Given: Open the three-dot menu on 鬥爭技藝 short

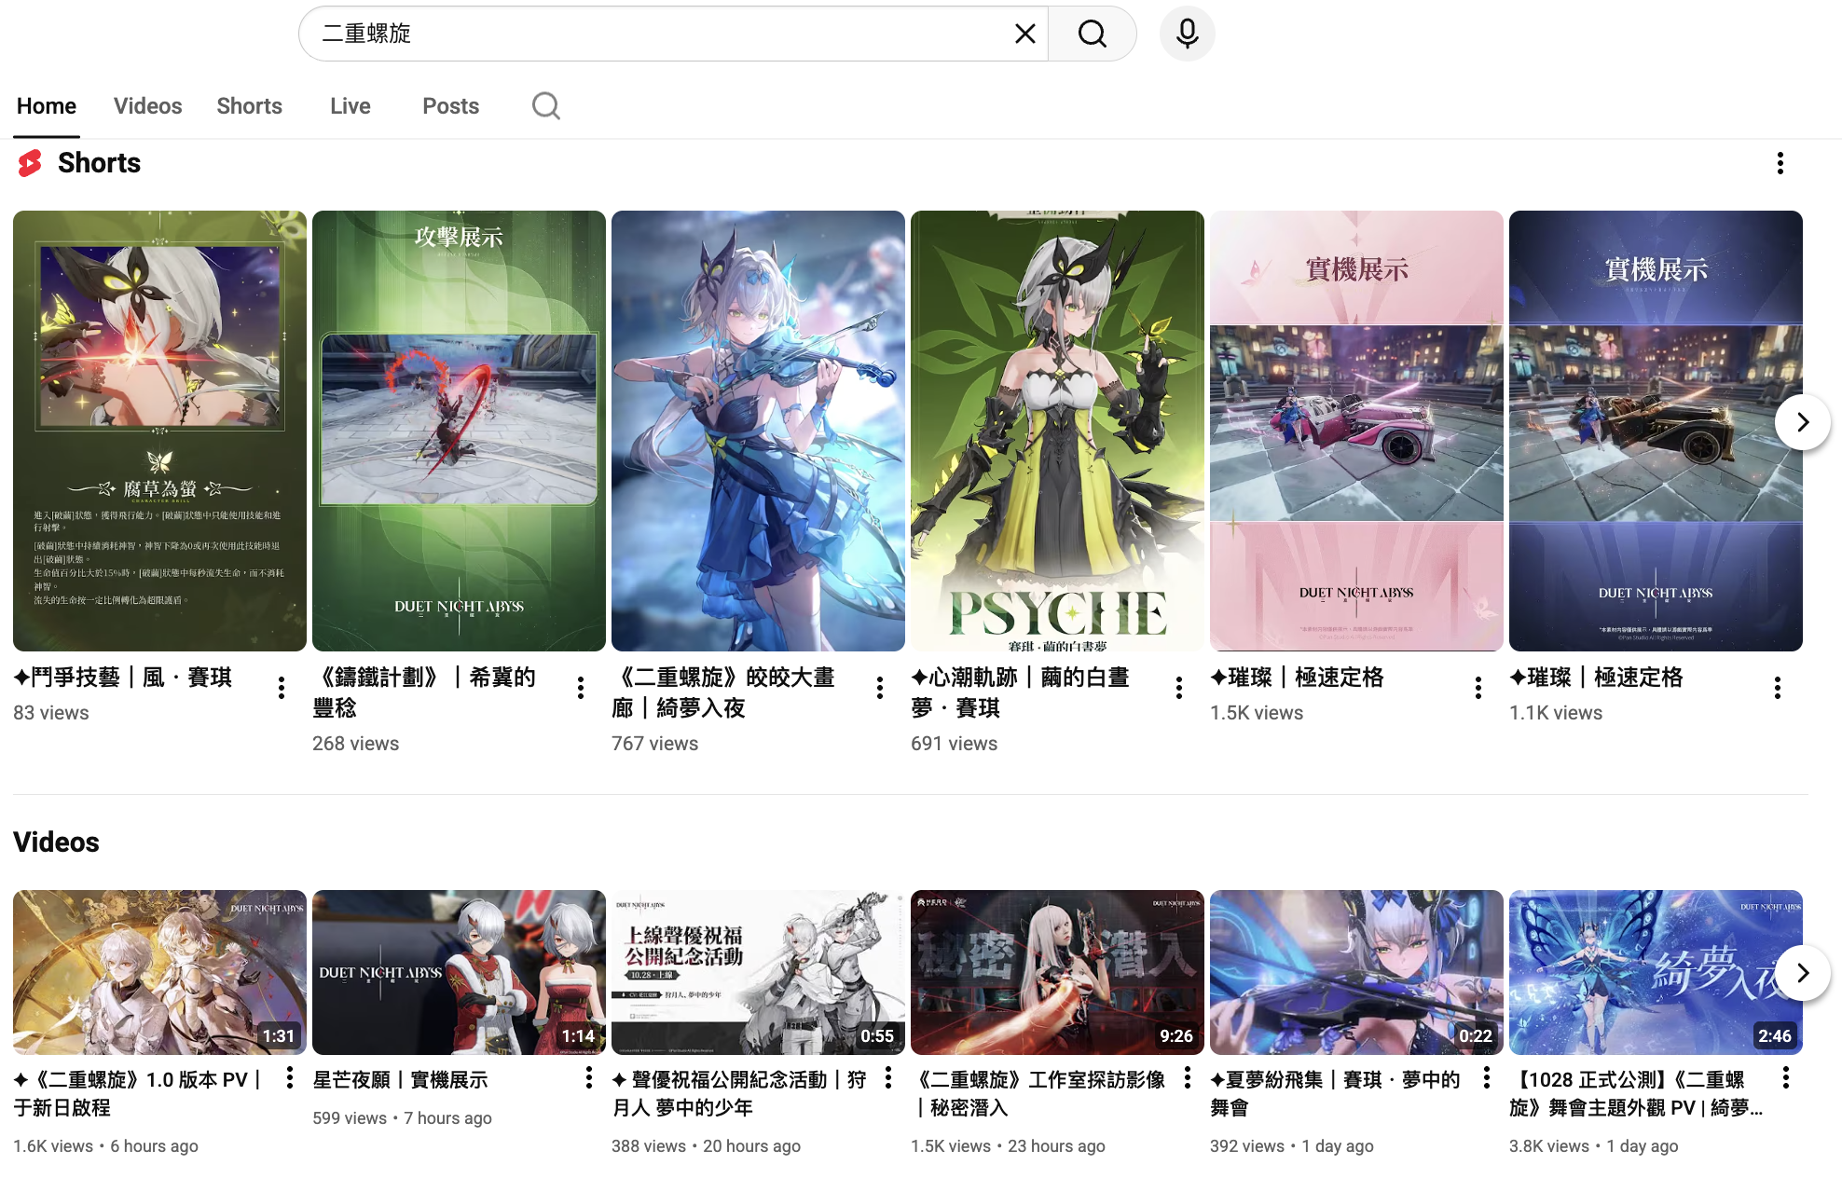Looking at the screenshot, I should 281,687.
